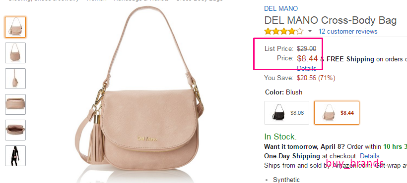Open the DEL MANO brand link
The image size is (407, 183).
pyautogui.click(x=281, y=8)
